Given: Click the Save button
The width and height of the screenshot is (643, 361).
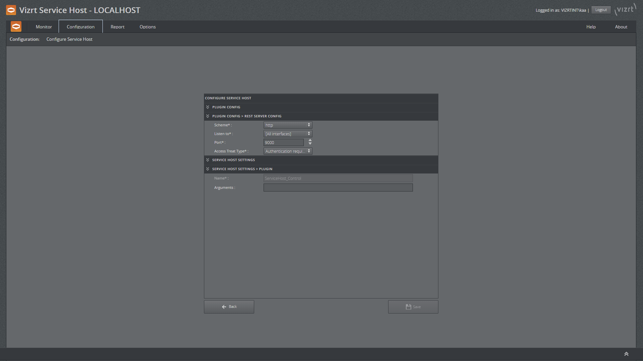Looking at the screenshot, I should click(413, 306).
